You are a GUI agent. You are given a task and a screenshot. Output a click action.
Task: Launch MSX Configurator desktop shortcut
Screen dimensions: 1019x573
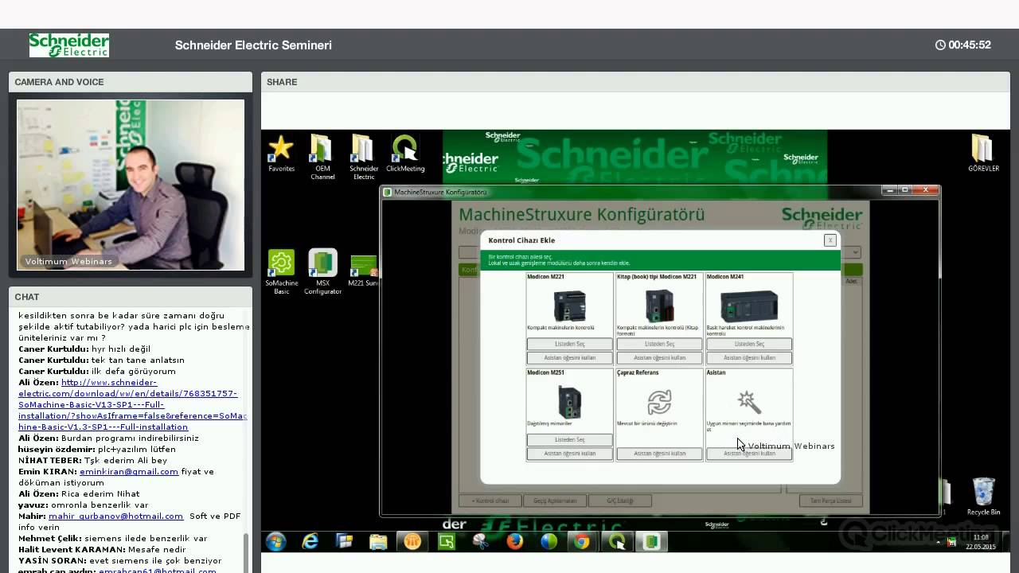pos(322,272)
